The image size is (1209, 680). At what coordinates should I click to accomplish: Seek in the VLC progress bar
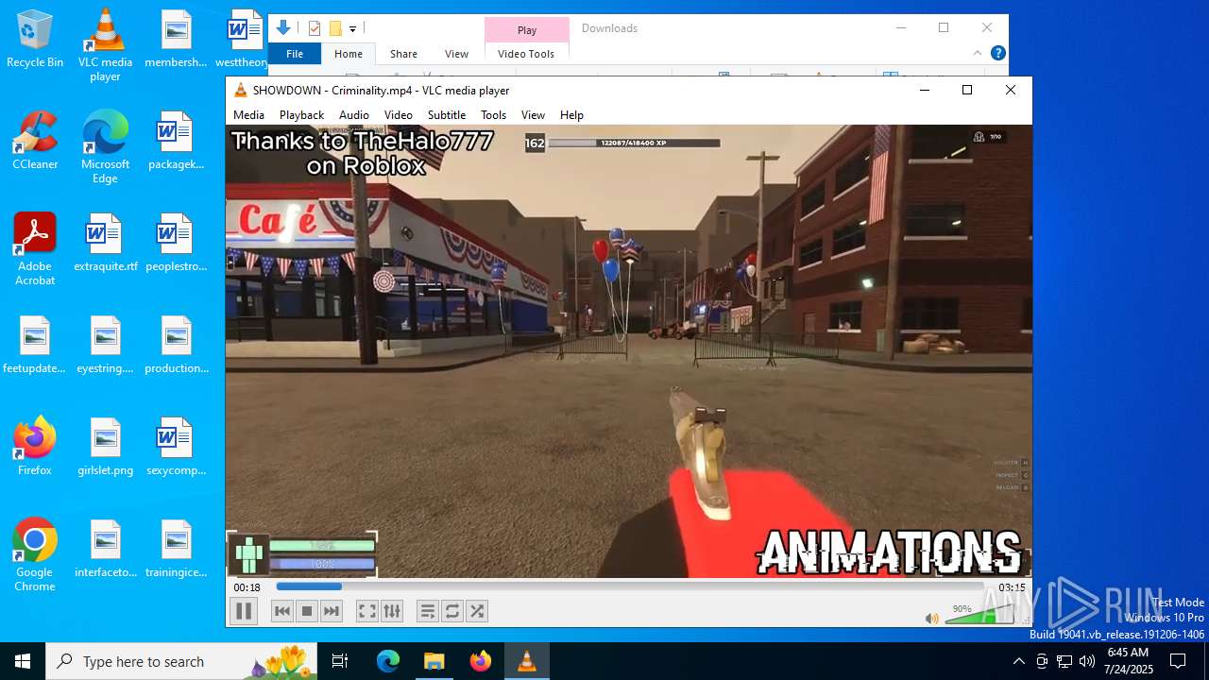(628, 586)
